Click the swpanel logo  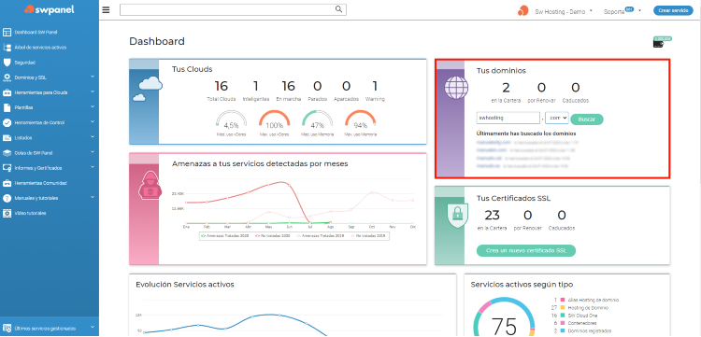click(50, 9)
